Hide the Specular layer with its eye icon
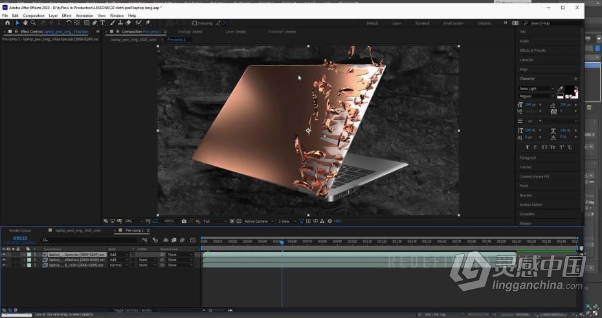 click(x=4, y=255)
